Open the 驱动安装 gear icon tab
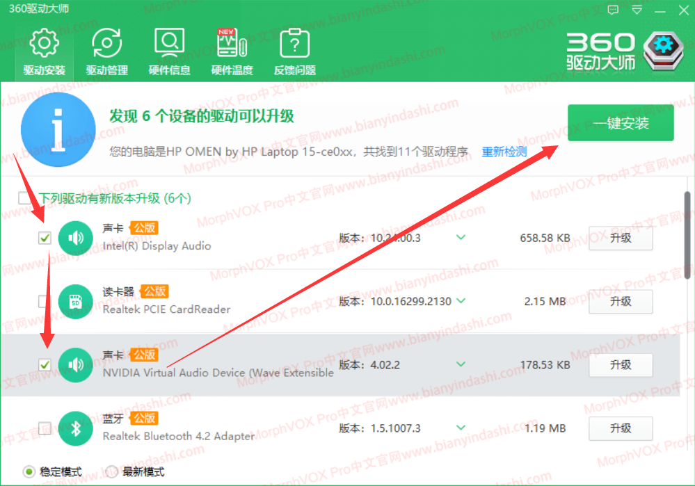Viewport: 695px width, 486px height. coord(44,52)
